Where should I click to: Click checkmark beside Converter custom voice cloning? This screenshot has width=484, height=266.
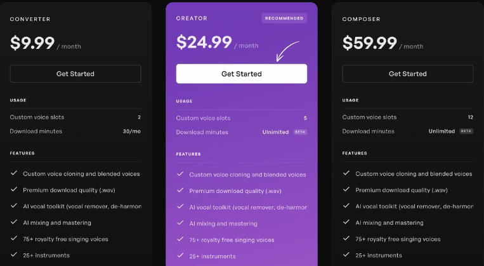(x=14, y=173)
